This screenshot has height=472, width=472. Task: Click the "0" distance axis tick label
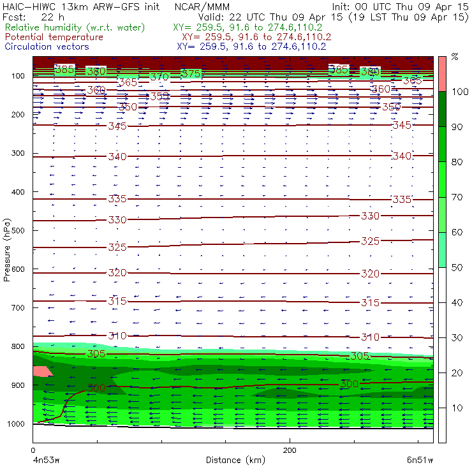pyautogui.click(x=33, y=450)
